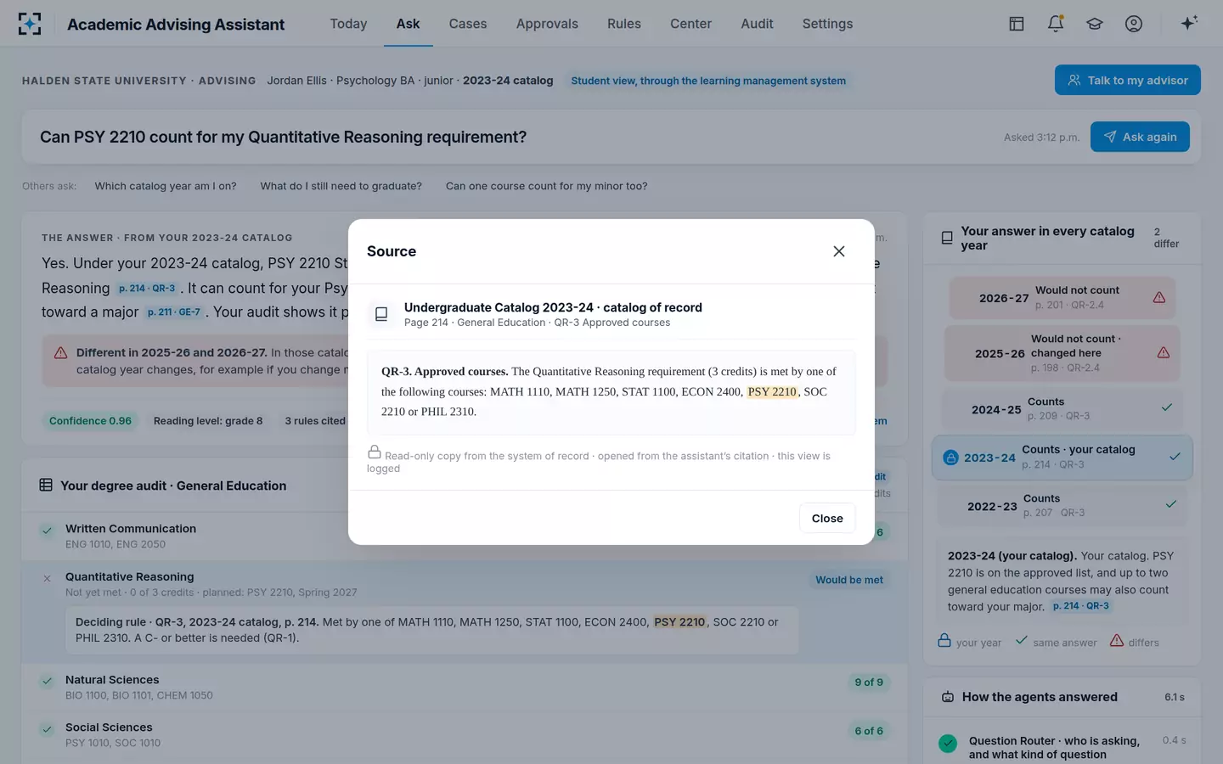Image resolution: width=1223 pixels, height=764 pixels.
Task: Click the Talk to my advisor button
Action: 1127,80
